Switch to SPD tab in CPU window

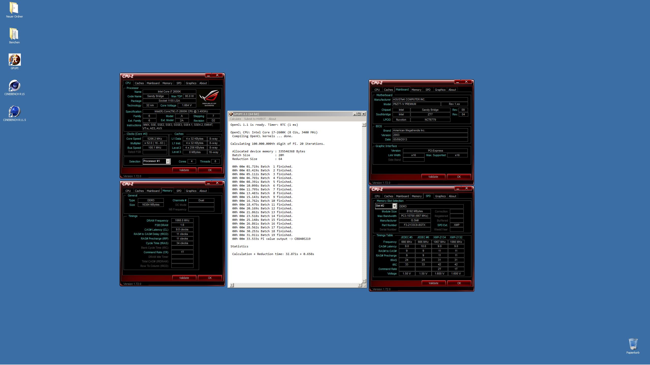click(x=179, y=83)
